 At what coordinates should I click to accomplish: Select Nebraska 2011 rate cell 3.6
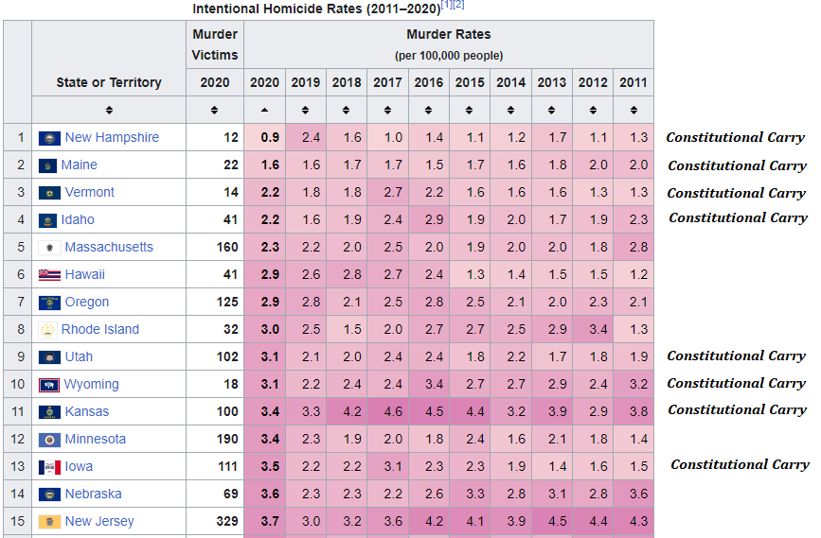(634, 494)
